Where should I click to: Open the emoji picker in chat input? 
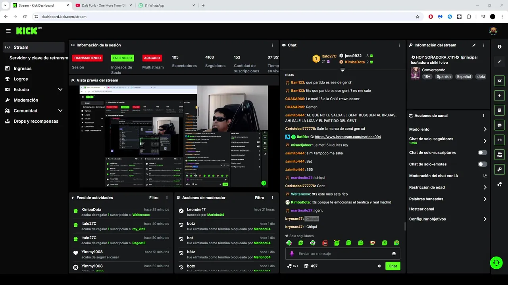(x=394, y=254)
